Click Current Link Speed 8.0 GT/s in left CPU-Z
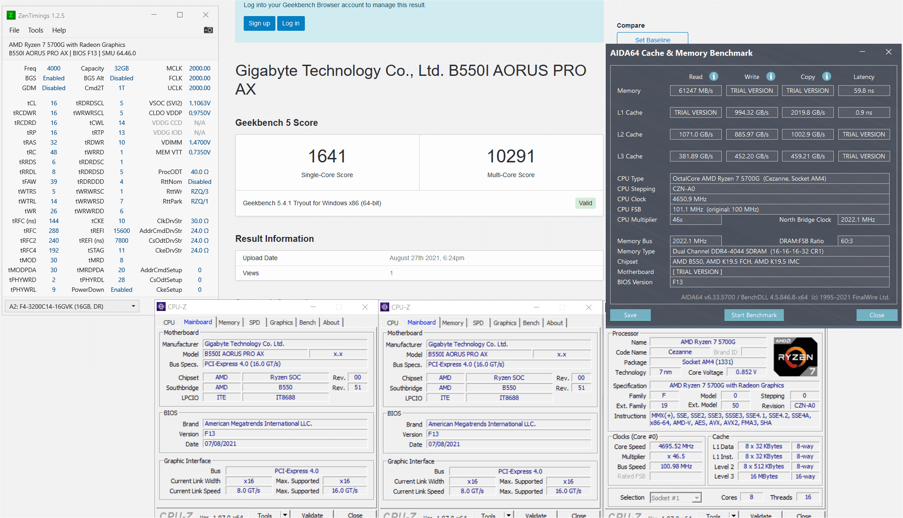This screenshot has height=518, width=903. tap(248, 490)
